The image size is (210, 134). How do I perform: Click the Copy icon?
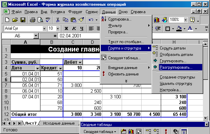point(65,20)
